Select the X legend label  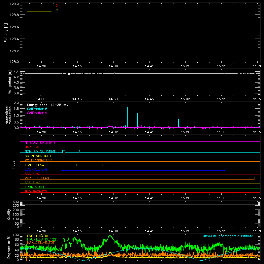(57, 6)
